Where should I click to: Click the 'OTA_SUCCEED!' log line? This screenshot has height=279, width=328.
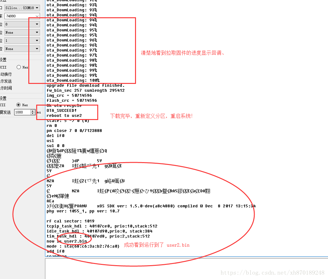point(61,111)
